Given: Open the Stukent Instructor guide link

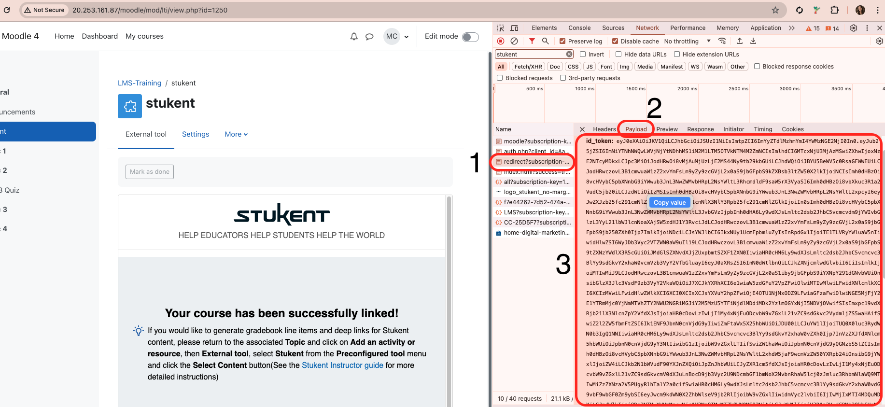Looking at the screenshot, I should pyautogui.click(x=342, y=365).
